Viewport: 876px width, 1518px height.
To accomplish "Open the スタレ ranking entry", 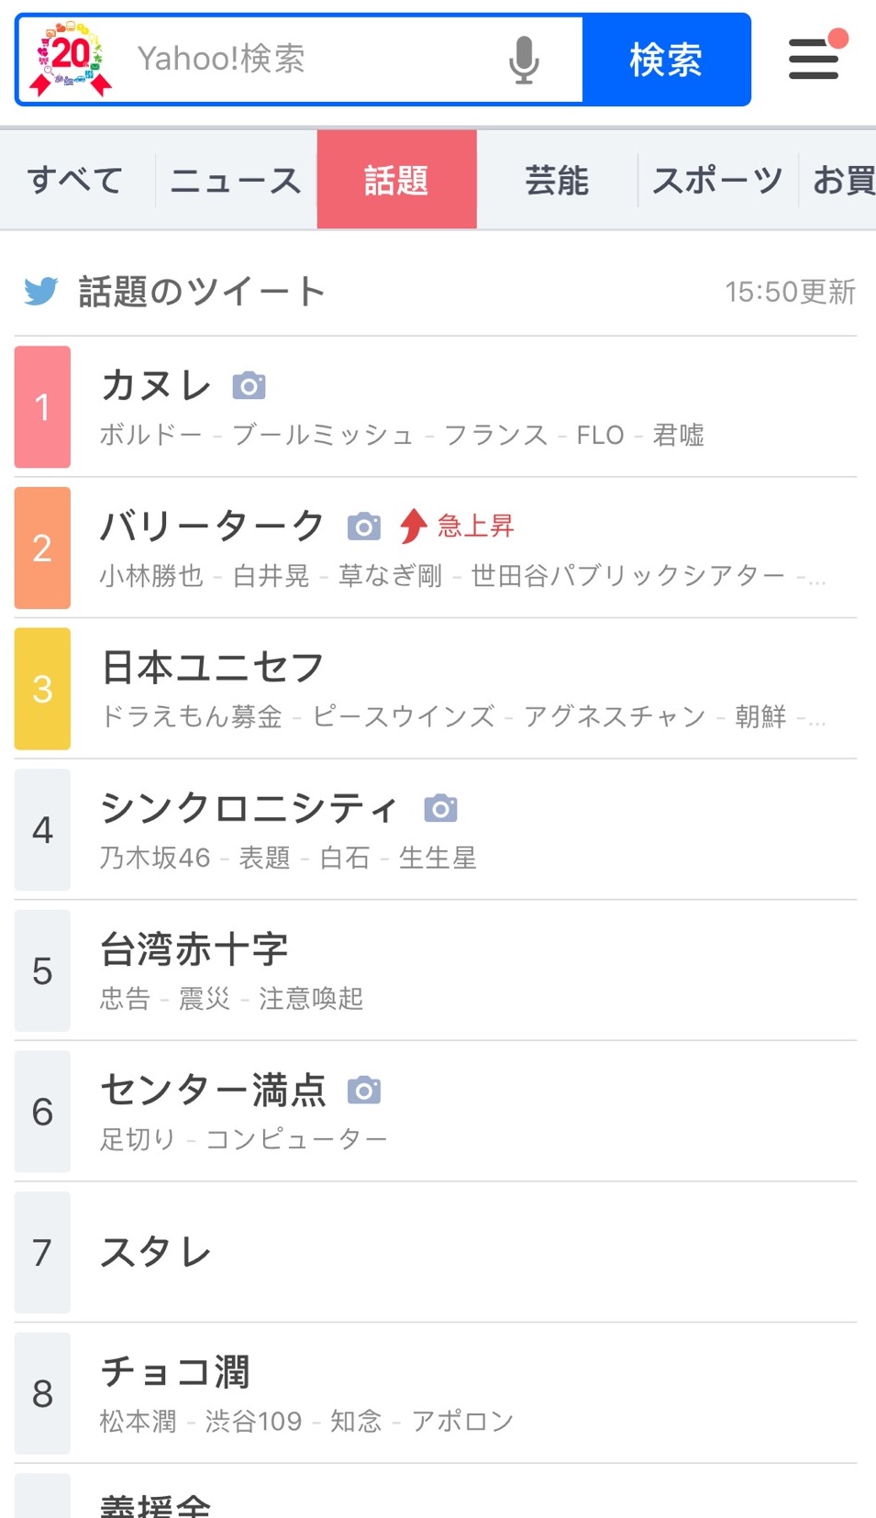I will click(436, 1252).
